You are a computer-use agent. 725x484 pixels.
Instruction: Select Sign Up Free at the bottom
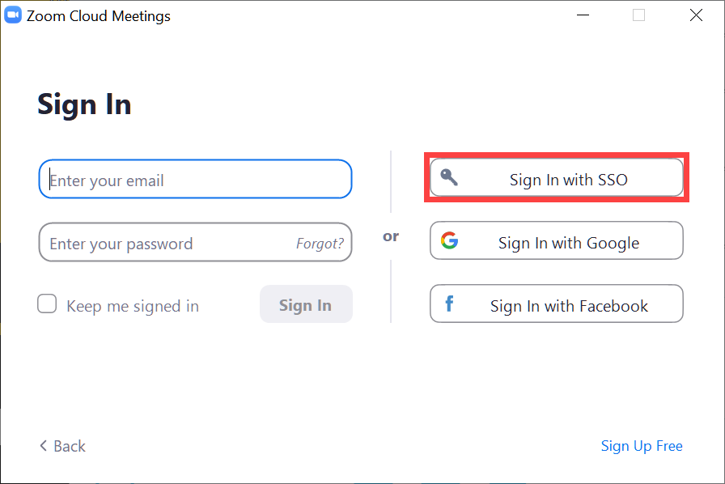click(x=642, y=446)
